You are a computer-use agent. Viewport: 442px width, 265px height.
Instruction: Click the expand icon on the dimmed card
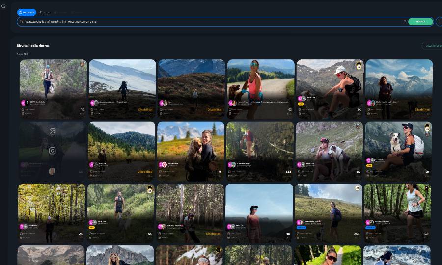(x=53, y=132)
